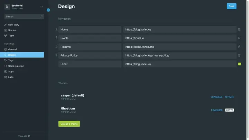
Task: Click the drag handle for the Résumé row
Action: pos(56,46)
